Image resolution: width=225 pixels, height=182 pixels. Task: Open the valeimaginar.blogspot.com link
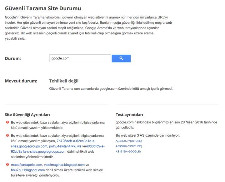64,165
